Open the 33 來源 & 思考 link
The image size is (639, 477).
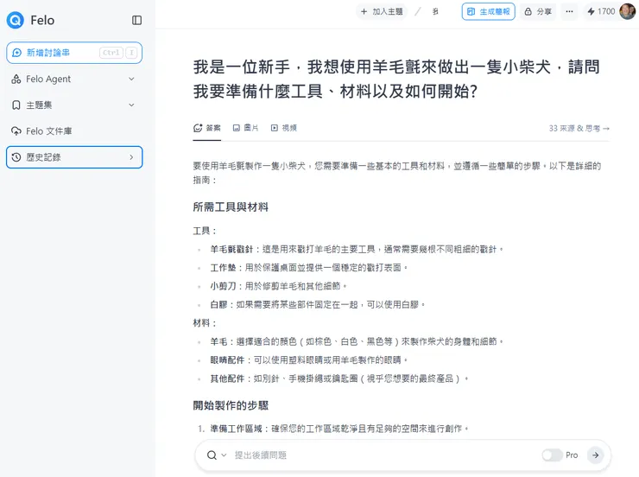(x=579, y=129)
